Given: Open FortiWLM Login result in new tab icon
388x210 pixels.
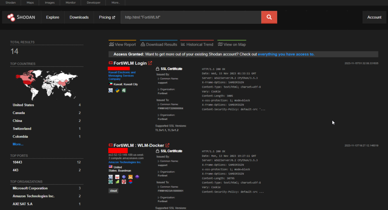Looking at the screenshot, I should [x=150, y=63].
